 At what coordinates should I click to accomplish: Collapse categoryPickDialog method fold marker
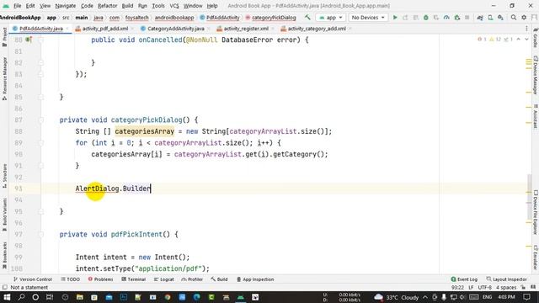[x=41, y=120]
